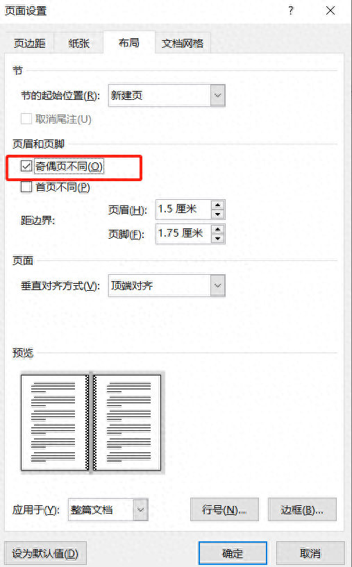Open the 文档网格 tab

point(183,44)
